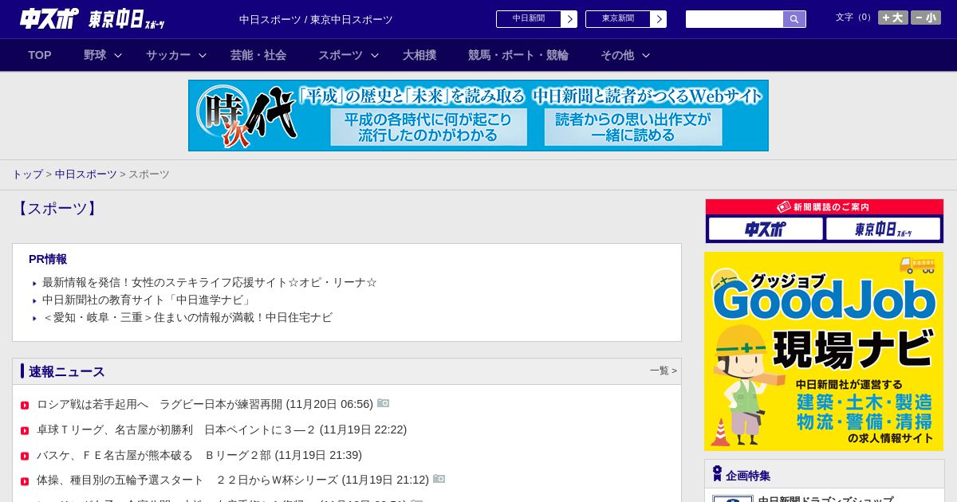Open the 芸能・社会 menu item

coord(258,55)
